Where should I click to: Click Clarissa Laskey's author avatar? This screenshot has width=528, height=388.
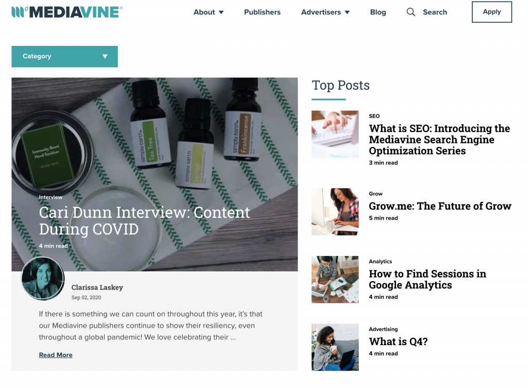[x=43, y=278]
